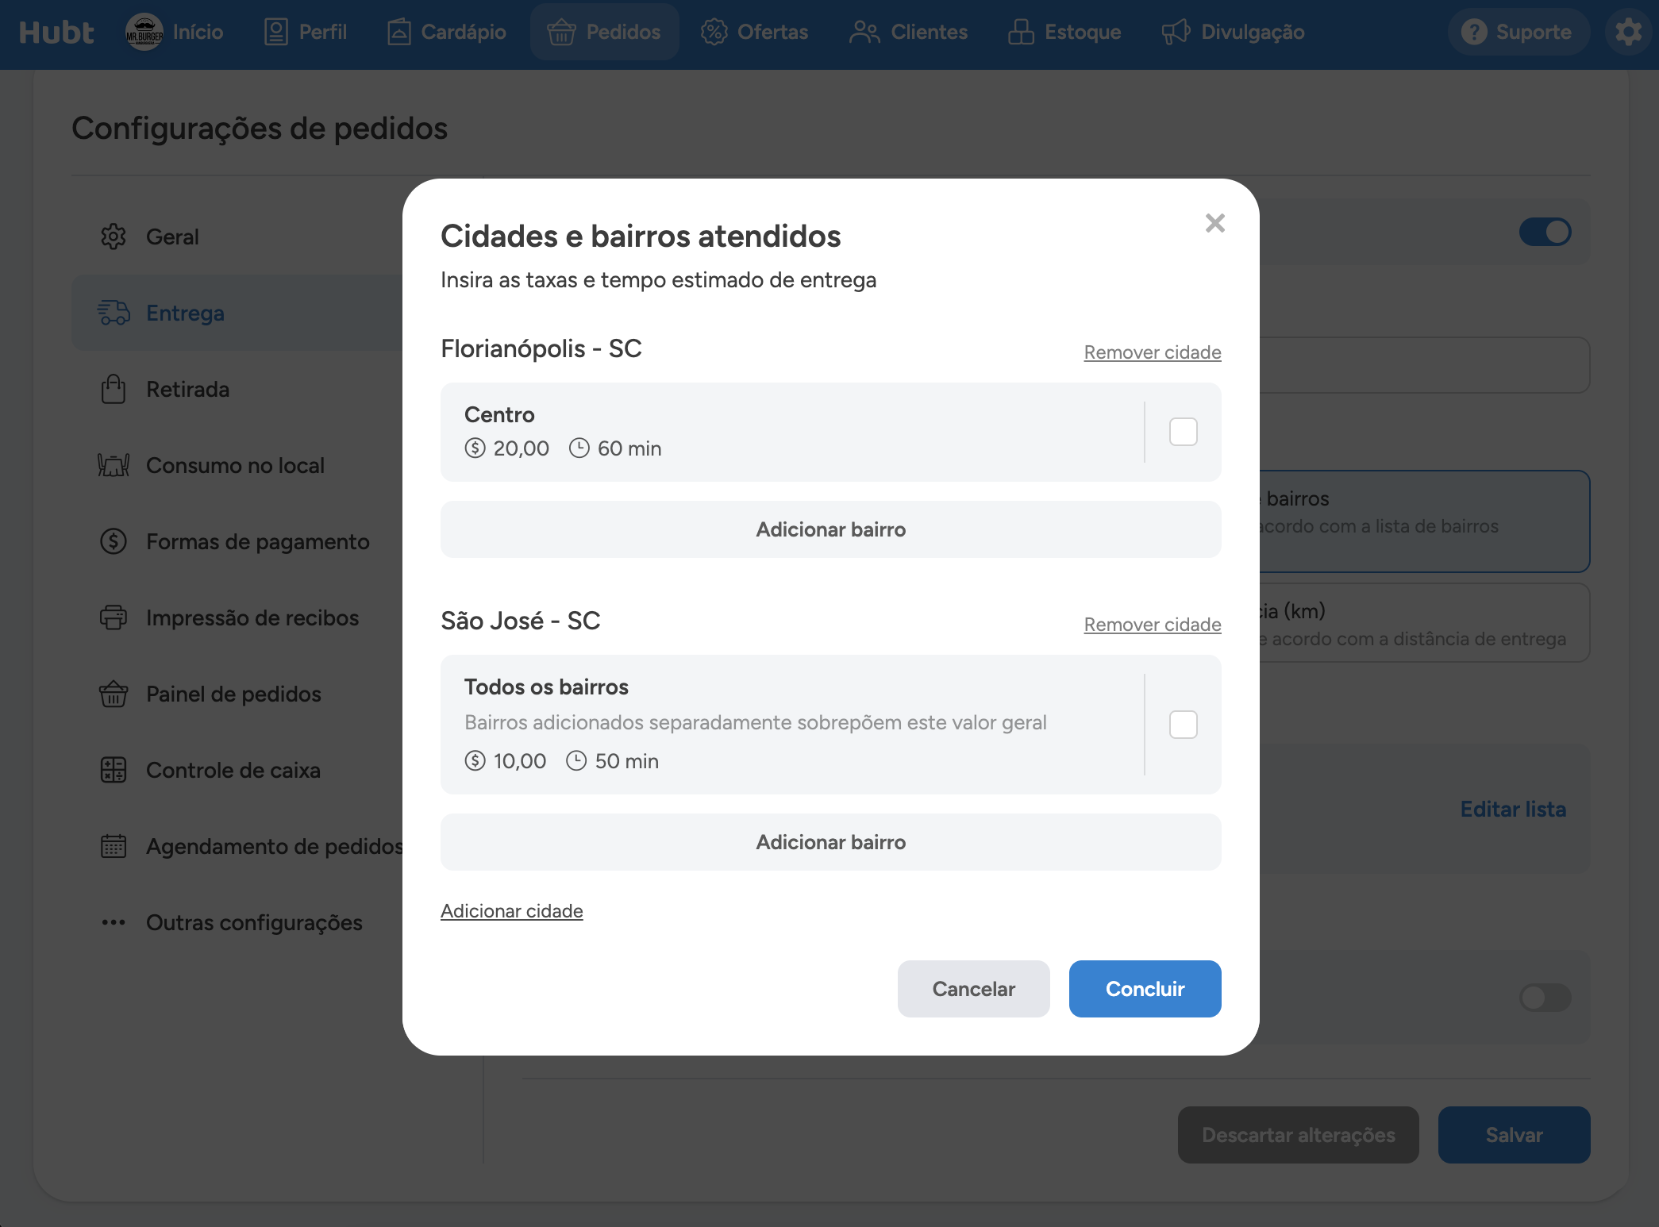The width and height of the screenshot is (1659, 1227).
Task: Add a neighborhood under Florianópolis
Action: point(830,529)
